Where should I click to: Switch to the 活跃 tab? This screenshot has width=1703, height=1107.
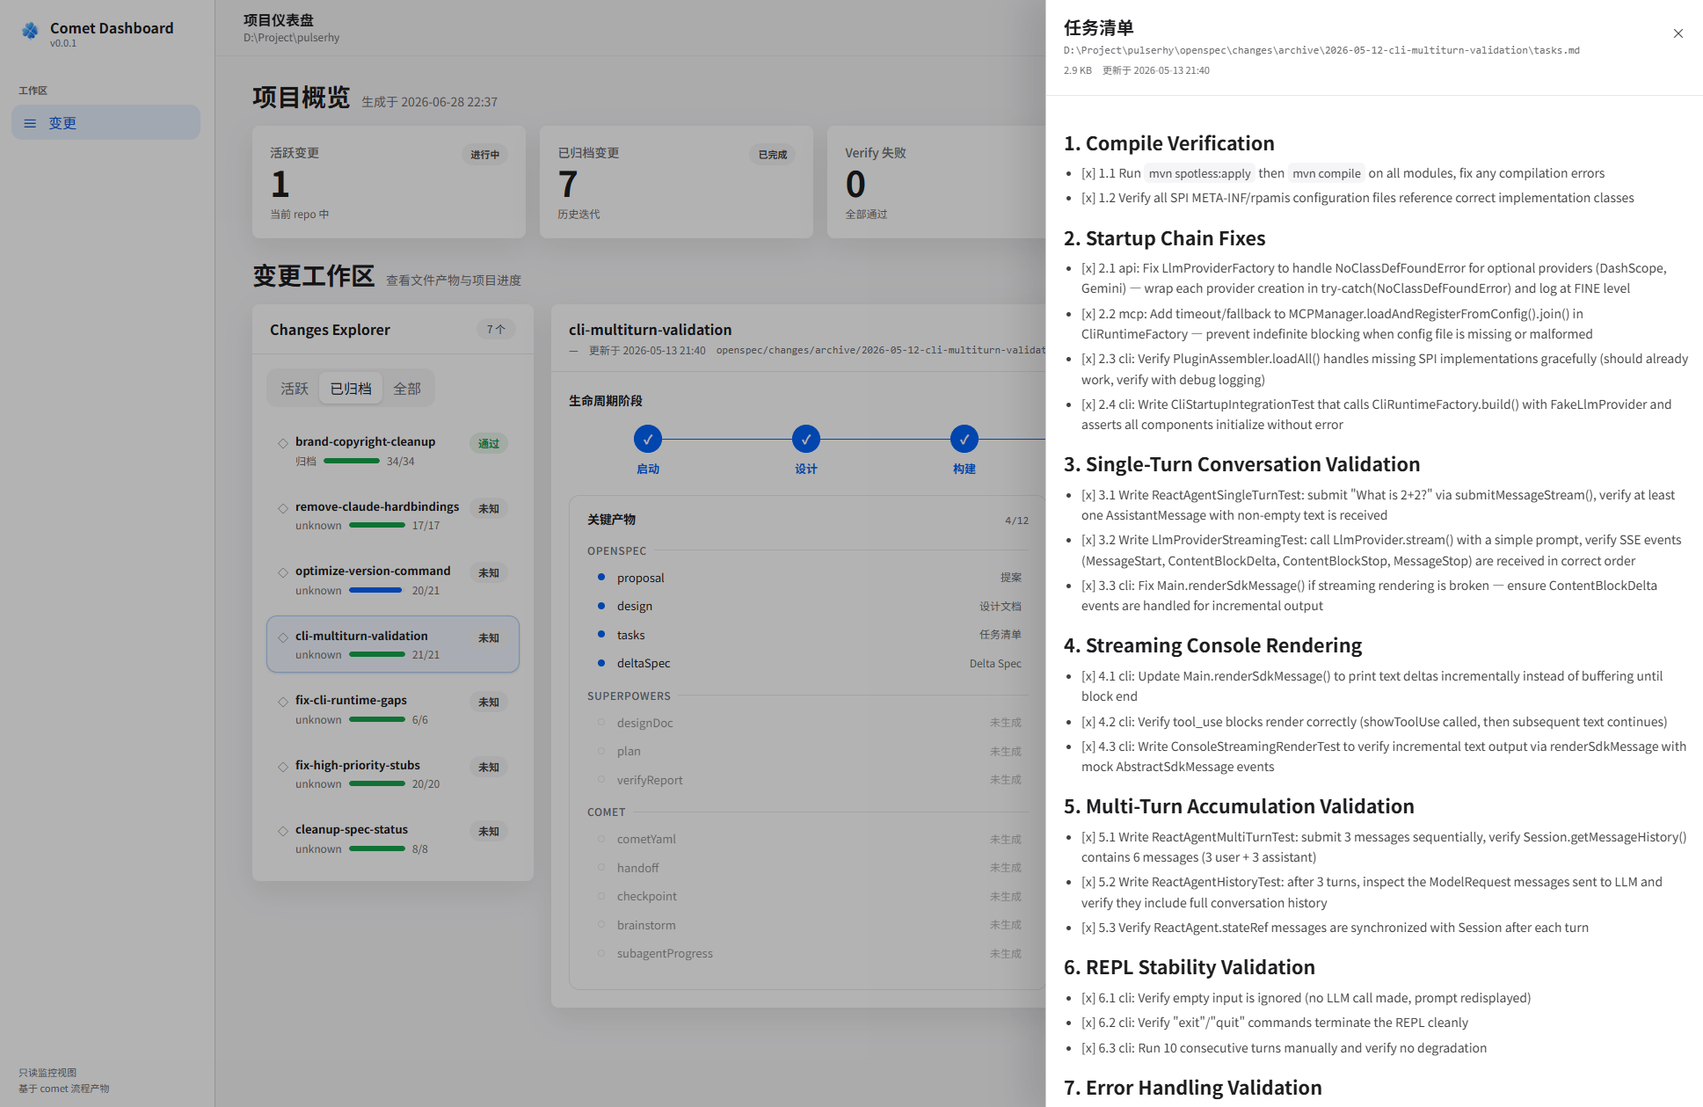pyautogui.click(x=295, y=389)
